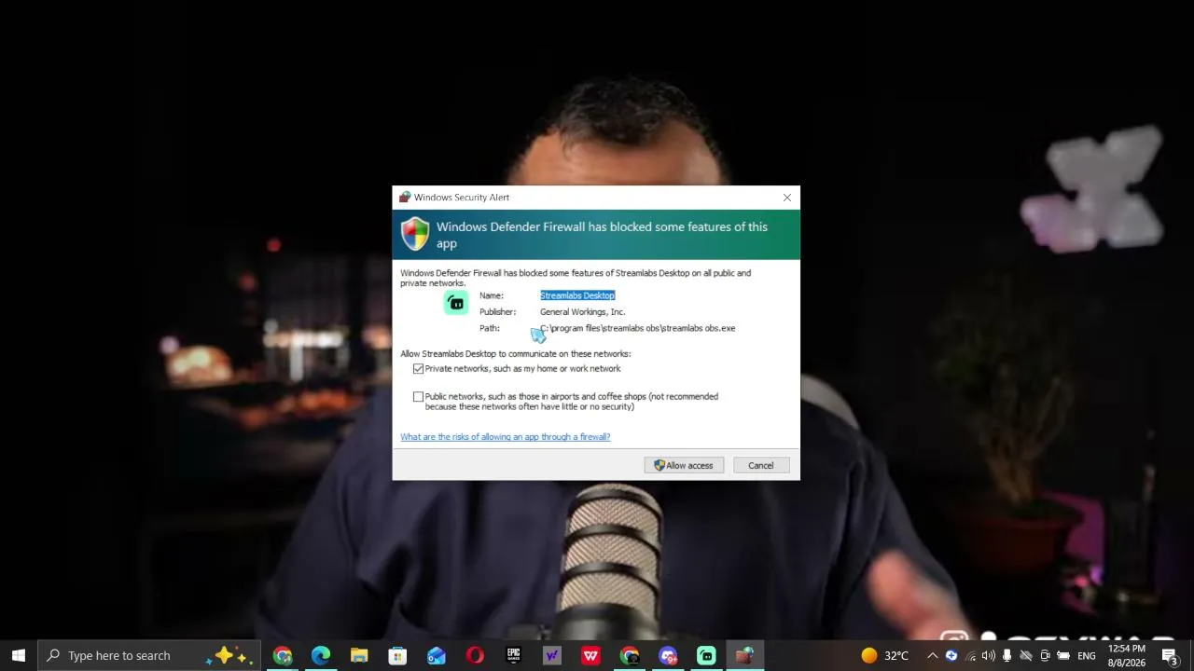Click the microphone tray icon

point(1007,655)
